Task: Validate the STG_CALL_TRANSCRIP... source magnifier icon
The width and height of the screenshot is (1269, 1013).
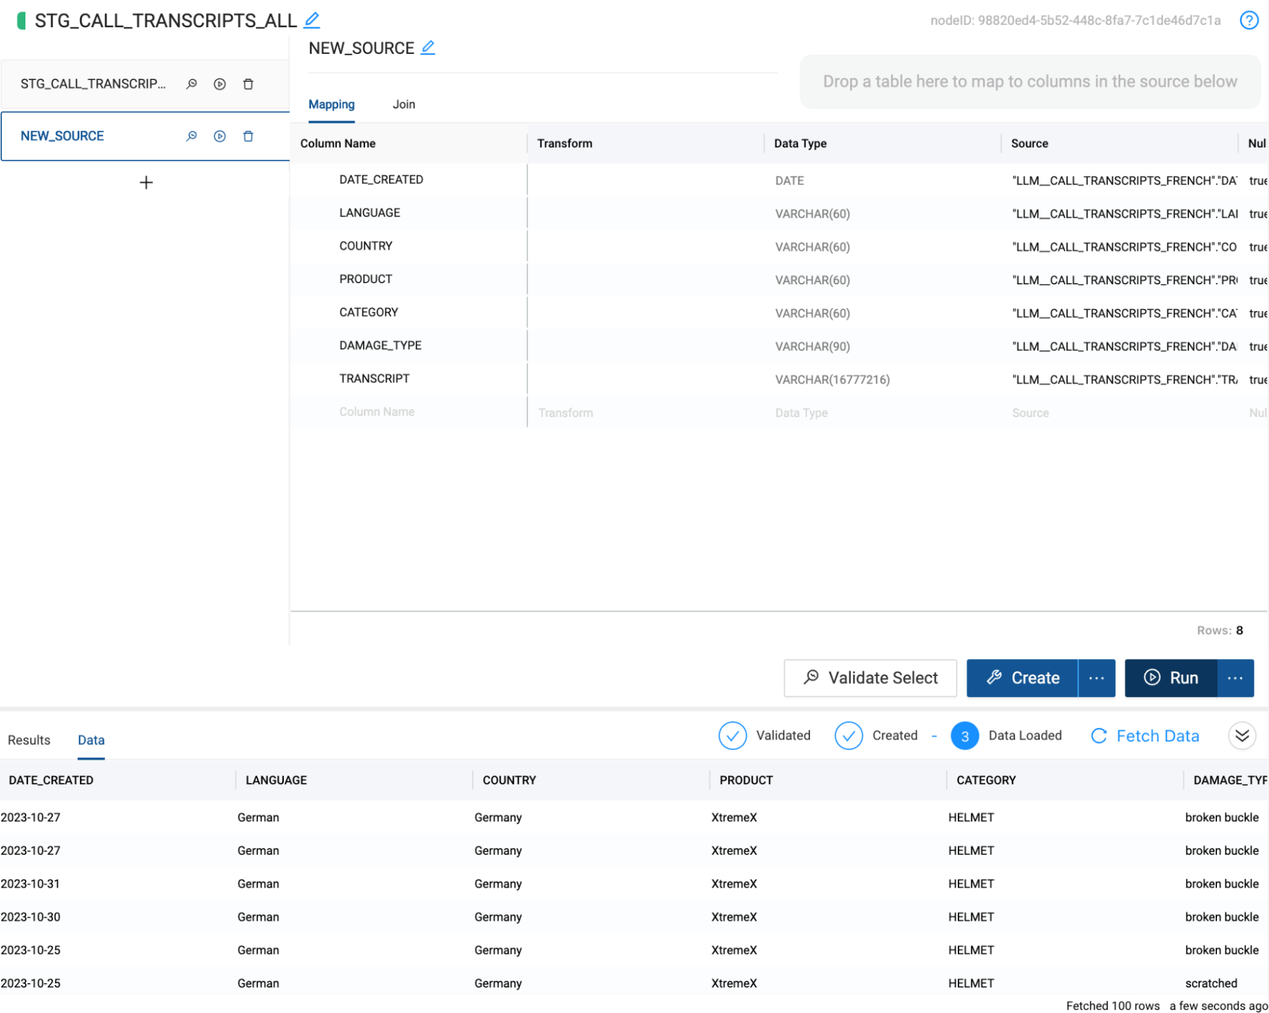Action: coord(191,84)
